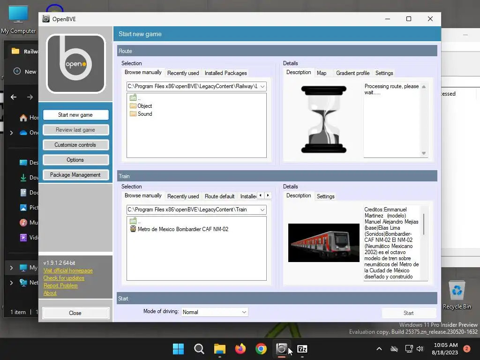The height and width of the screenshot is (360, 480).
Task: Click the hourglass route preview image
Action: (x=323, y=120)
